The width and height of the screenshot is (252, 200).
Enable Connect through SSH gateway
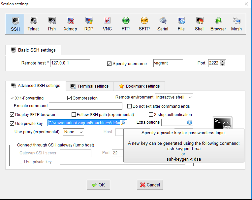[14, 145]
